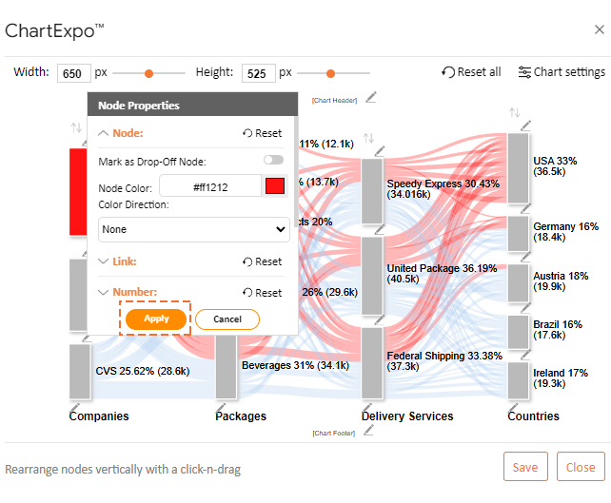
Task: Click pencil icon above Federal Shipping node
Action: click(380, 320)
